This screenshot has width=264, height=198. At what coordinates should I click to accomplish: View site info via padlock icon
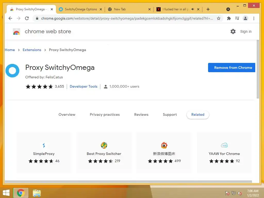pos(37,18)
